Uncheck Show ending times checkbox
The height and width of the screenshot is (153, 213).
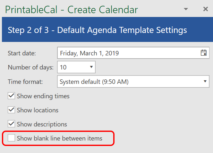[12, 96]
